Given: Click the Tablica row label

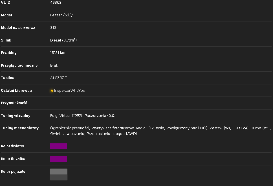Looking at the screenshot, I should [8, 78].
